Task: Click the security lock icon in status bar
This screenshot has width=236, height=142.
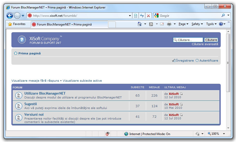Action: pyautogui.click(x=197, y=133)
